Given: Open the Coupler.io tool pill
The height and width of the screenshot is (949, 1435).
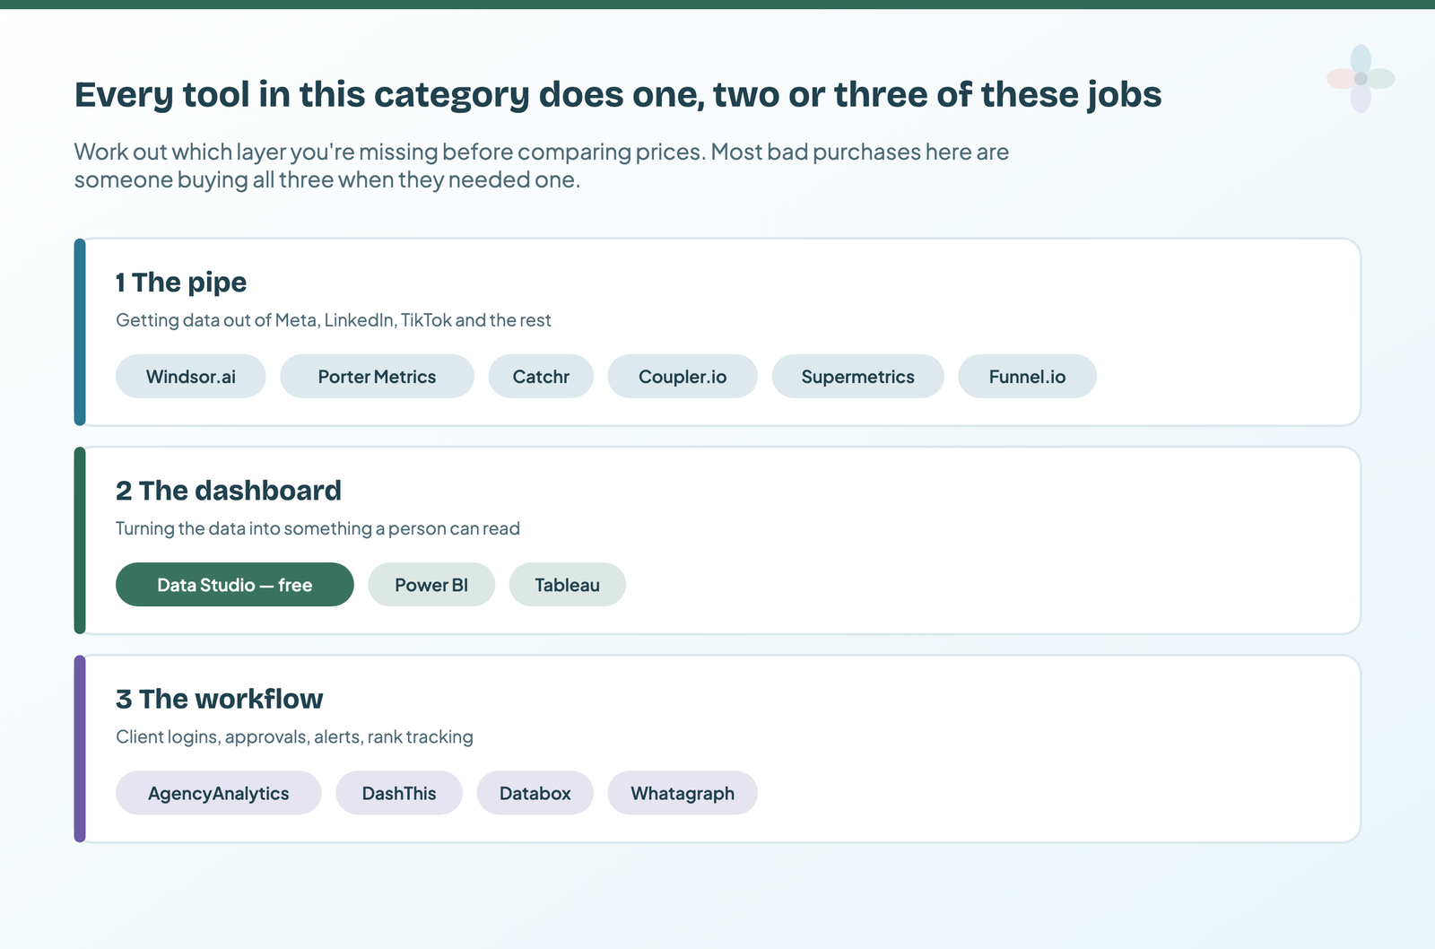Looking at the screenshot, I should tap(683, 376).
